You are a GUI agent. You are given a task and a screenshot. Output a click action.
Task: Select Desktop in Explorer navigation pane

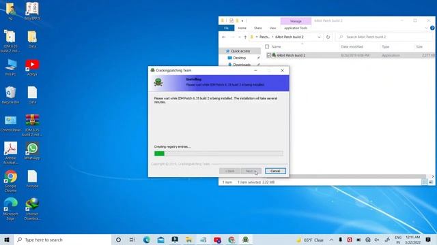coord(240,58)
